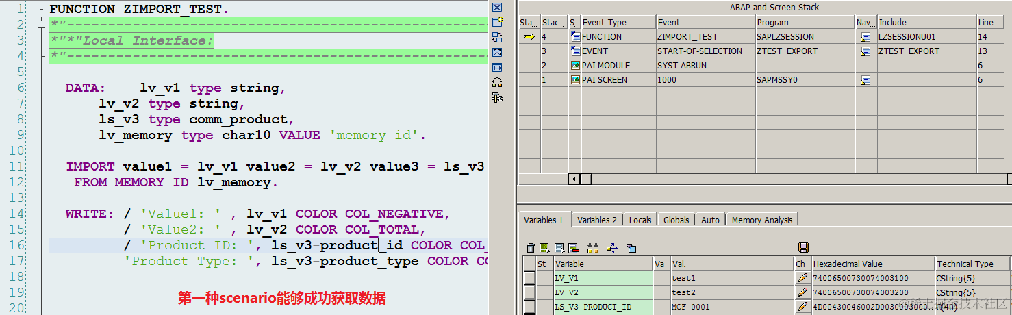The image size is (1012, 315).
Task: Click the swap tool icon
Action: 498,37
